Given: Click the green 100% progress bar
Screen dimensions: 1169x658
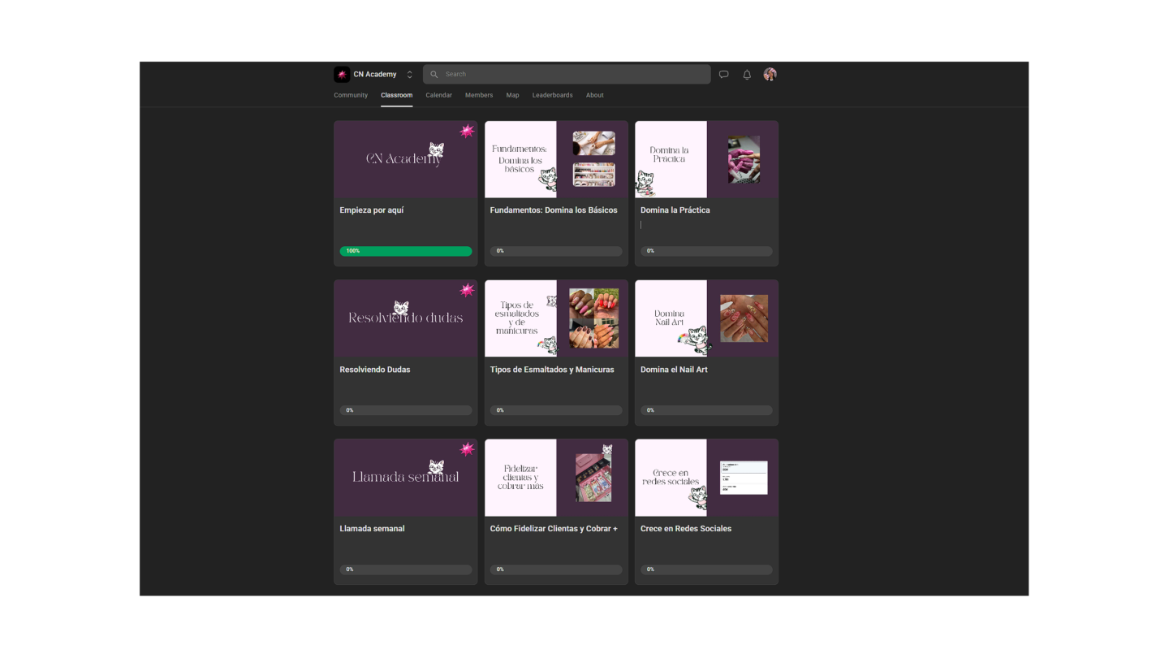Looking at the screenshot, I should (x=406, y=251).
